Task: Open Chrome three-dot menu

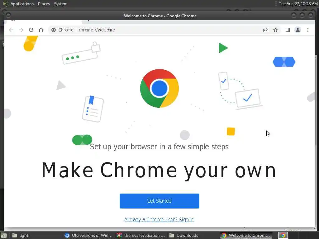Action: tap(308, 30)
